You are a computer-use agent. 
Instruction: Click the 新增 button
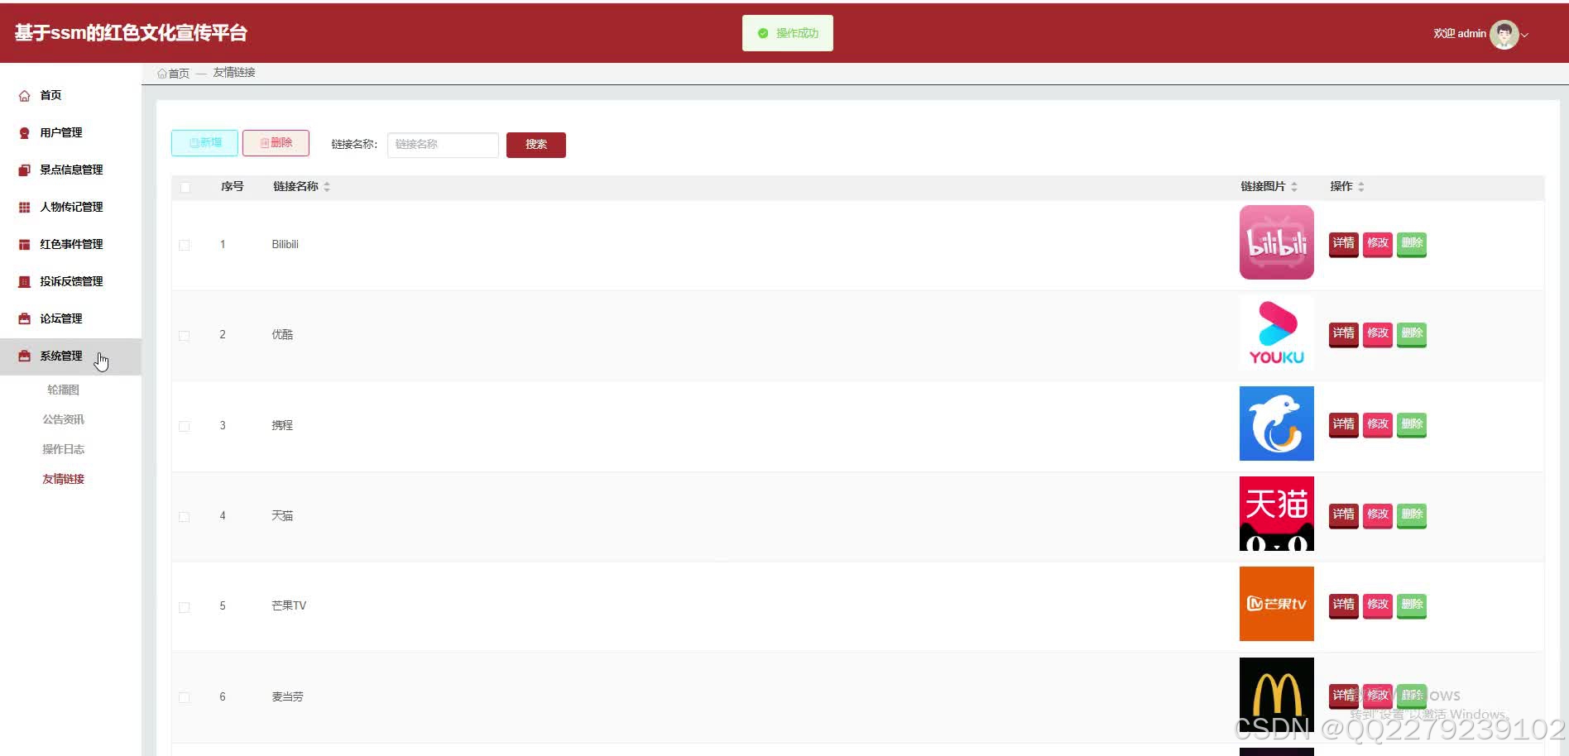click(204, 143)
